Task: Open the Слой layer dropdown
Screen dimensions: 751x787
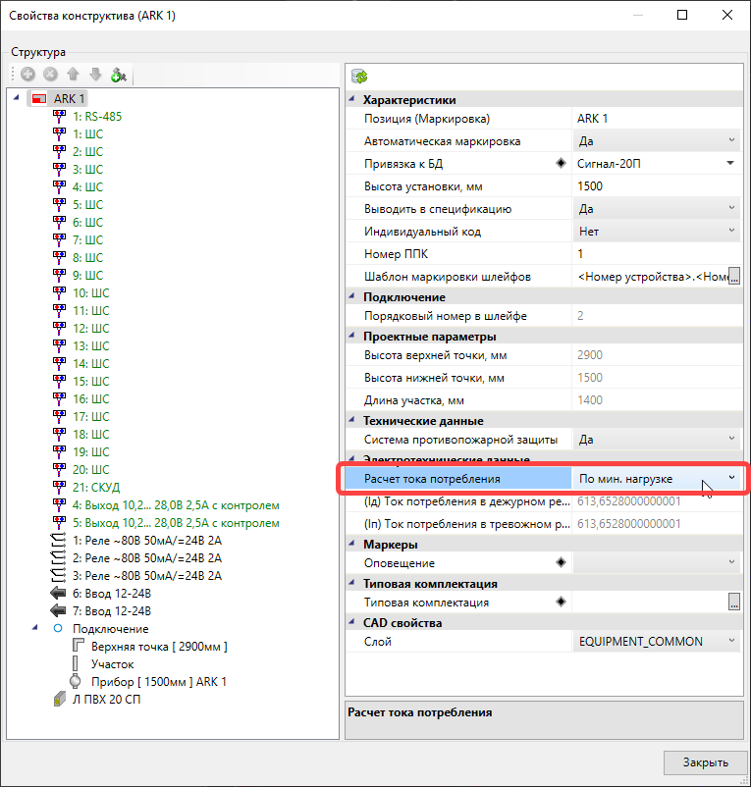Action: coord(731,642)
